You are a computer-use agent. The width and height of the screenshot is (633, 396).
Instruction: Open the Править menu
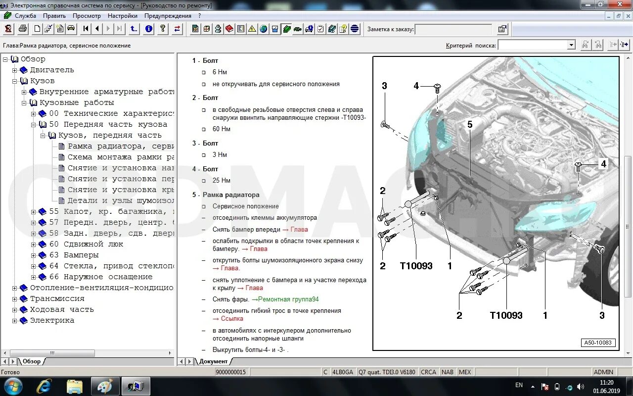pos(54,16)
